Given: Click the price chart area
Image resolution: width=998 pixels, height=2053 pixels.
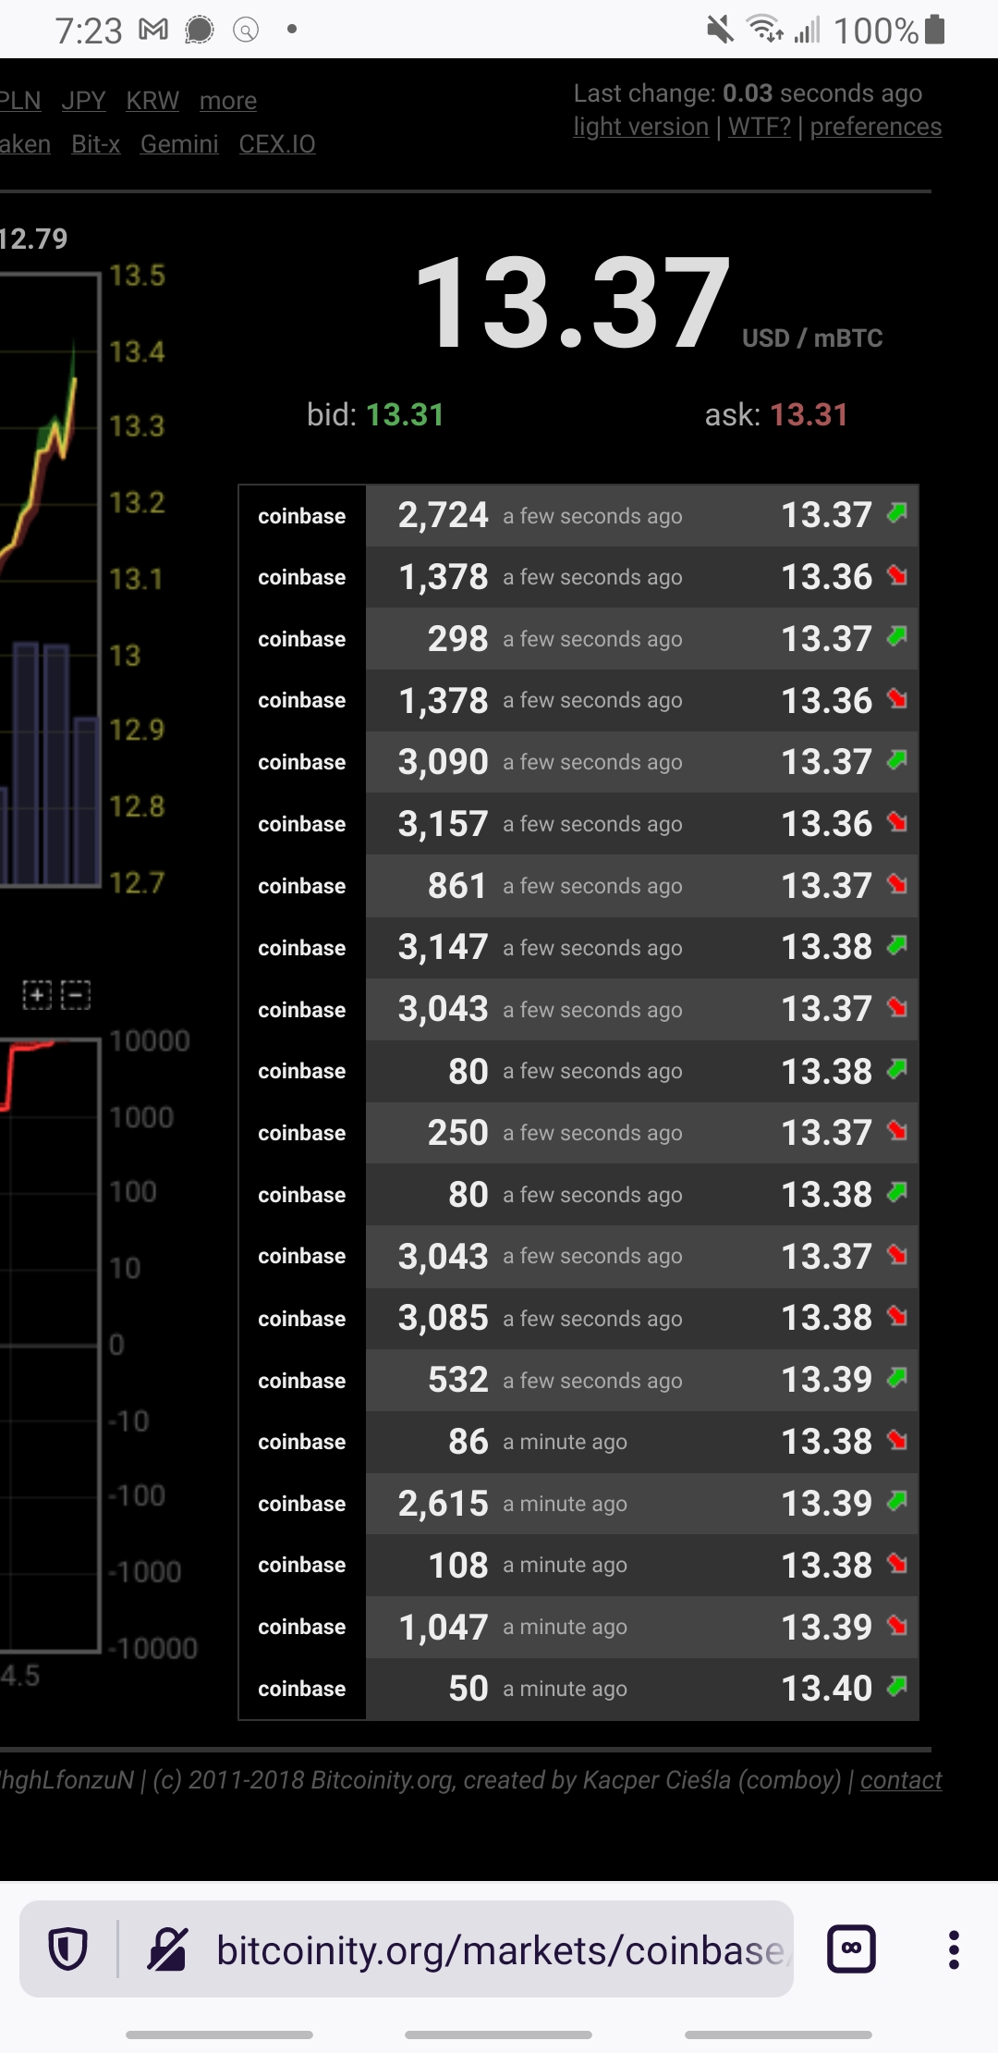Looking at the screenshot, I should point(50,580).
